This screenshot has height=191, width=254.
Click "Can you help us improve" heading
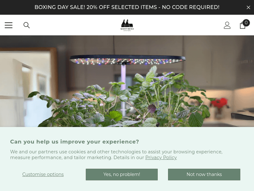point(75,141)
